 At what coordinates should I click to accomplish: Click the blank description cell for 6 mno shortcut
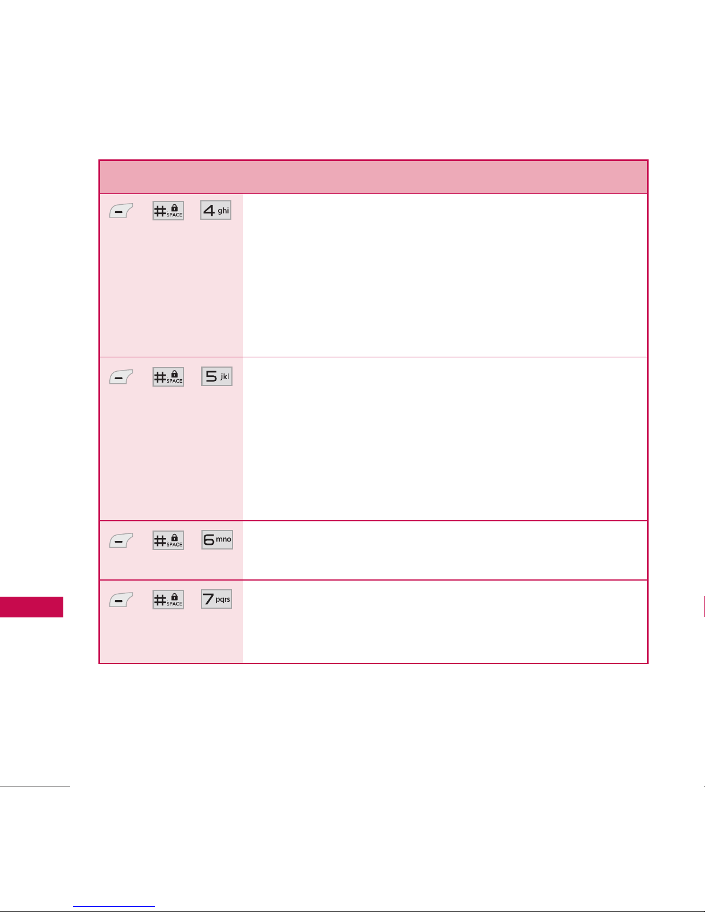445,550
